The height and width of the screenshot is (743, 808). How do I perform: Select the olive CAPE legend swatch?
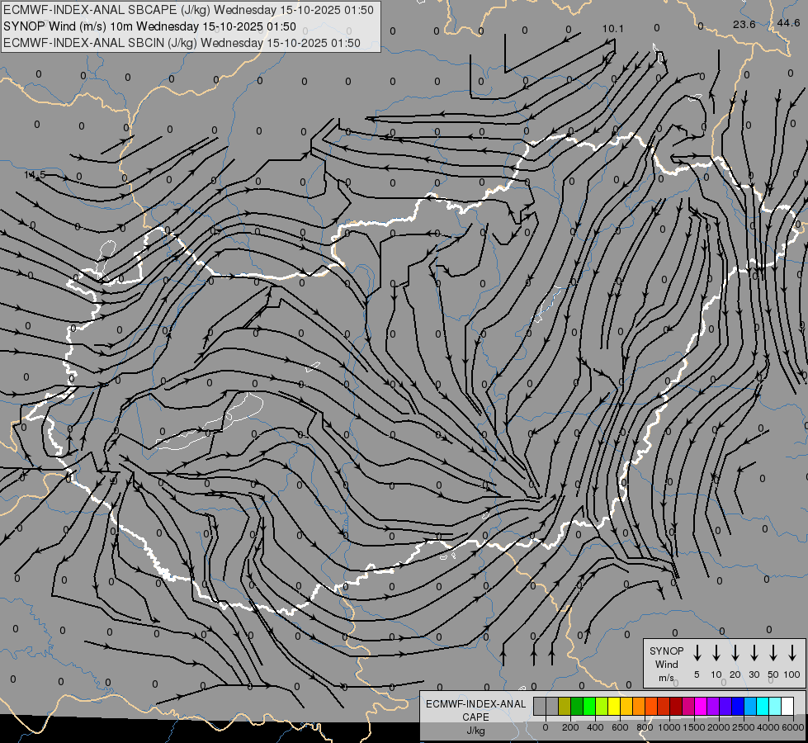565,707
